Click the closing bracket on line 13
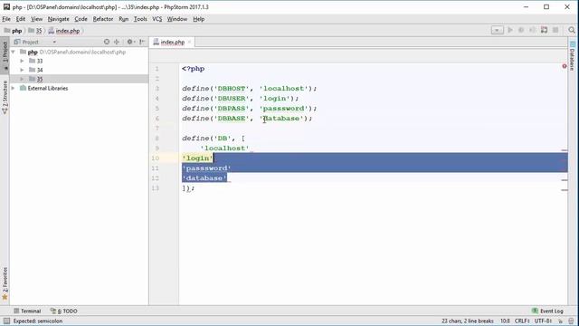This screenshot has width=579, height=326. (184, 188)
